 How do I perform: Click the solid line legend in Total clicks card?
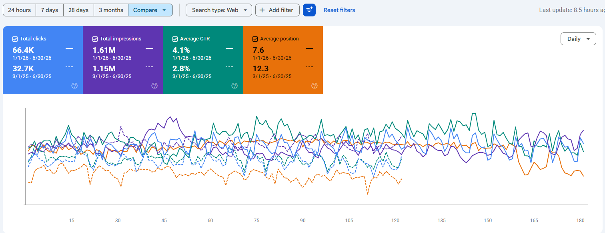pos(69,48)
